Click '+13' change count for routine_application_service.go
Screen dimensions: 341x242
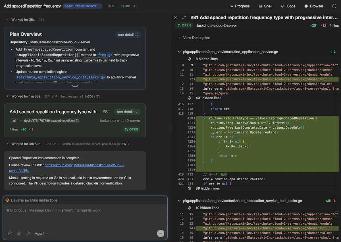[333, 52]
